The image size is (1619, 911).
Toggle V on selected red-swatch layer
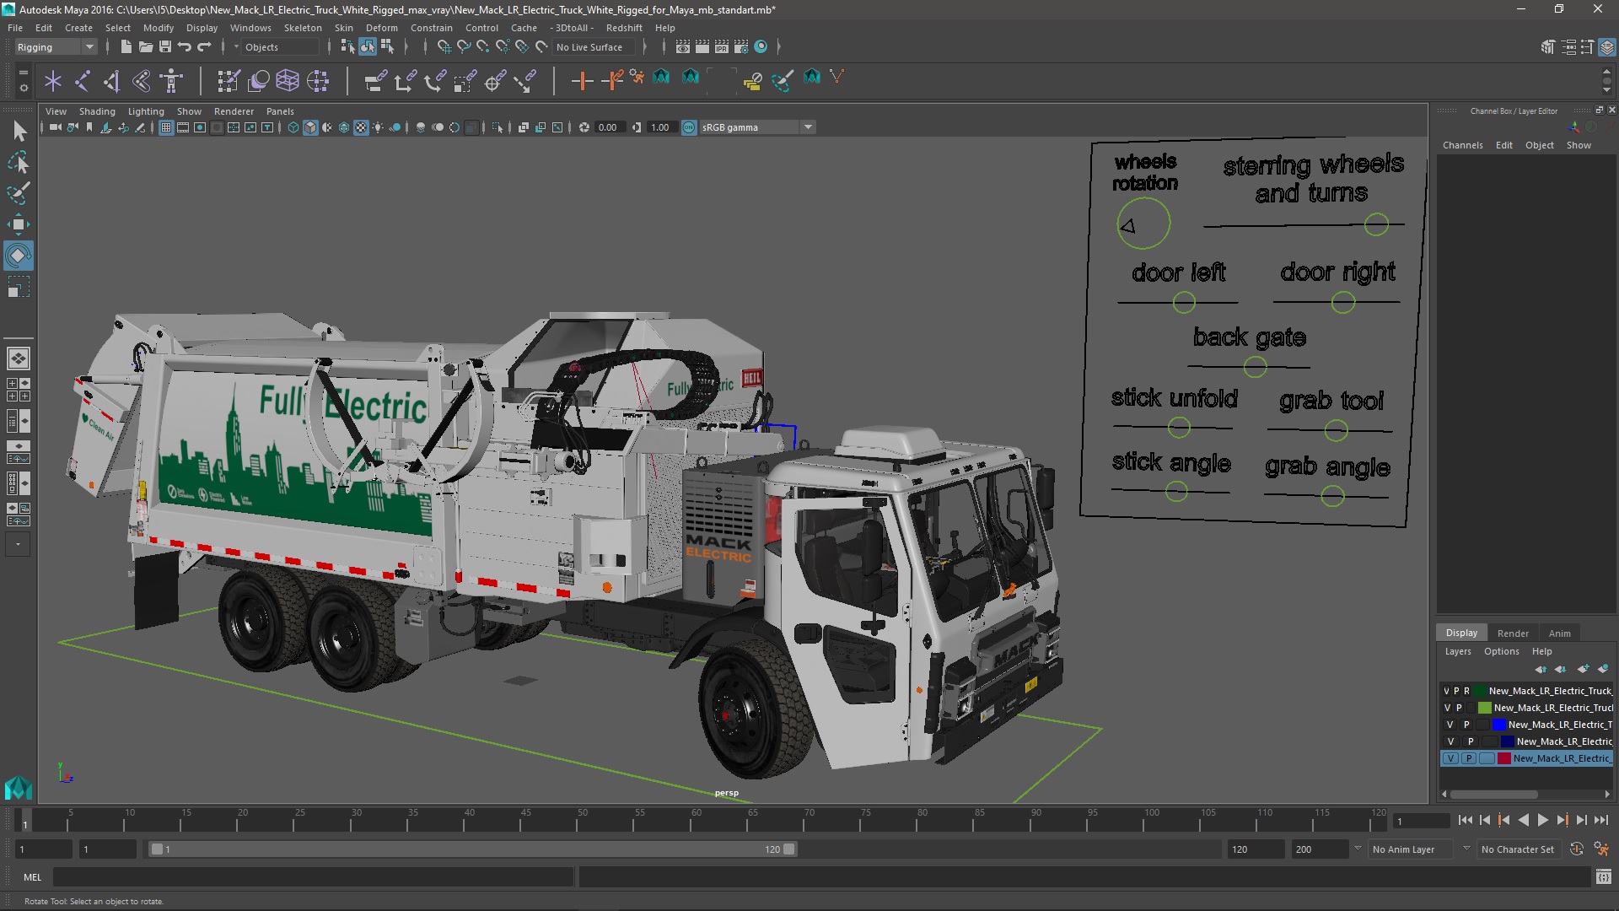(x=1450, y=758)
